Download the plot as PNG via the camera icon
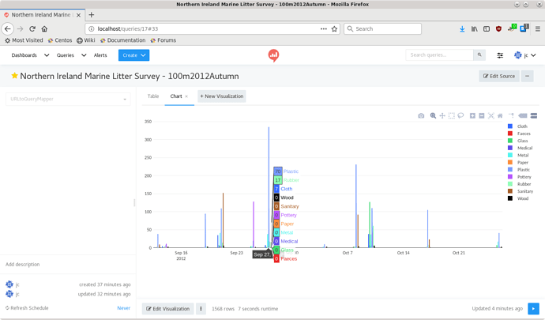 tap(421, 116)
